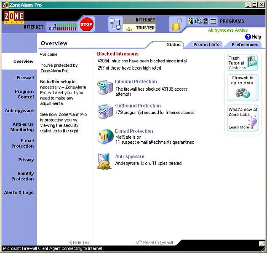Click 'All Systems Active' status text
The image size is (267, 253).
coord(228,30)
